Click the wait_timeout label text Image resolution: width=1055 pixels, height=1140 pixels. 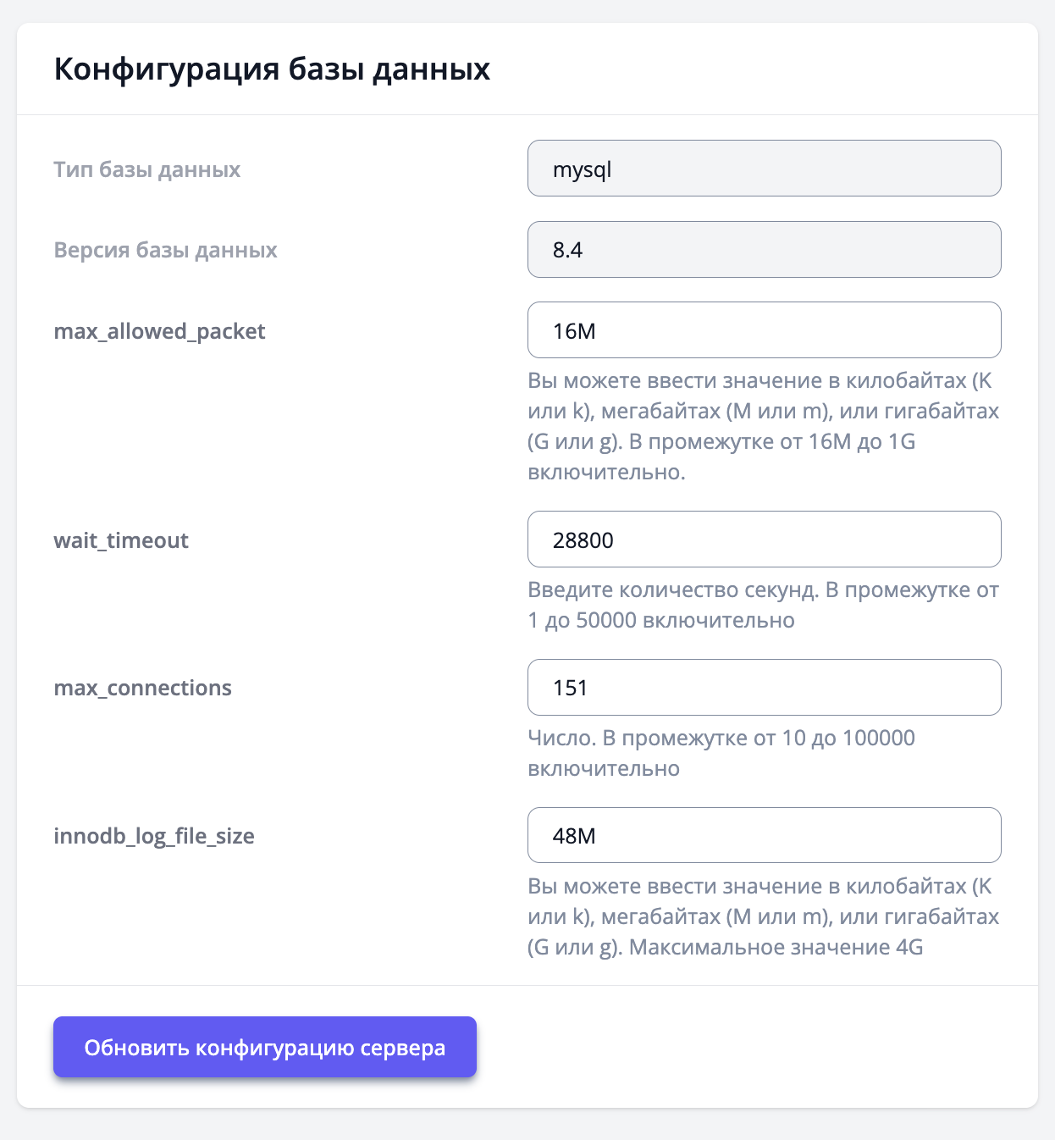coord(121,540)
